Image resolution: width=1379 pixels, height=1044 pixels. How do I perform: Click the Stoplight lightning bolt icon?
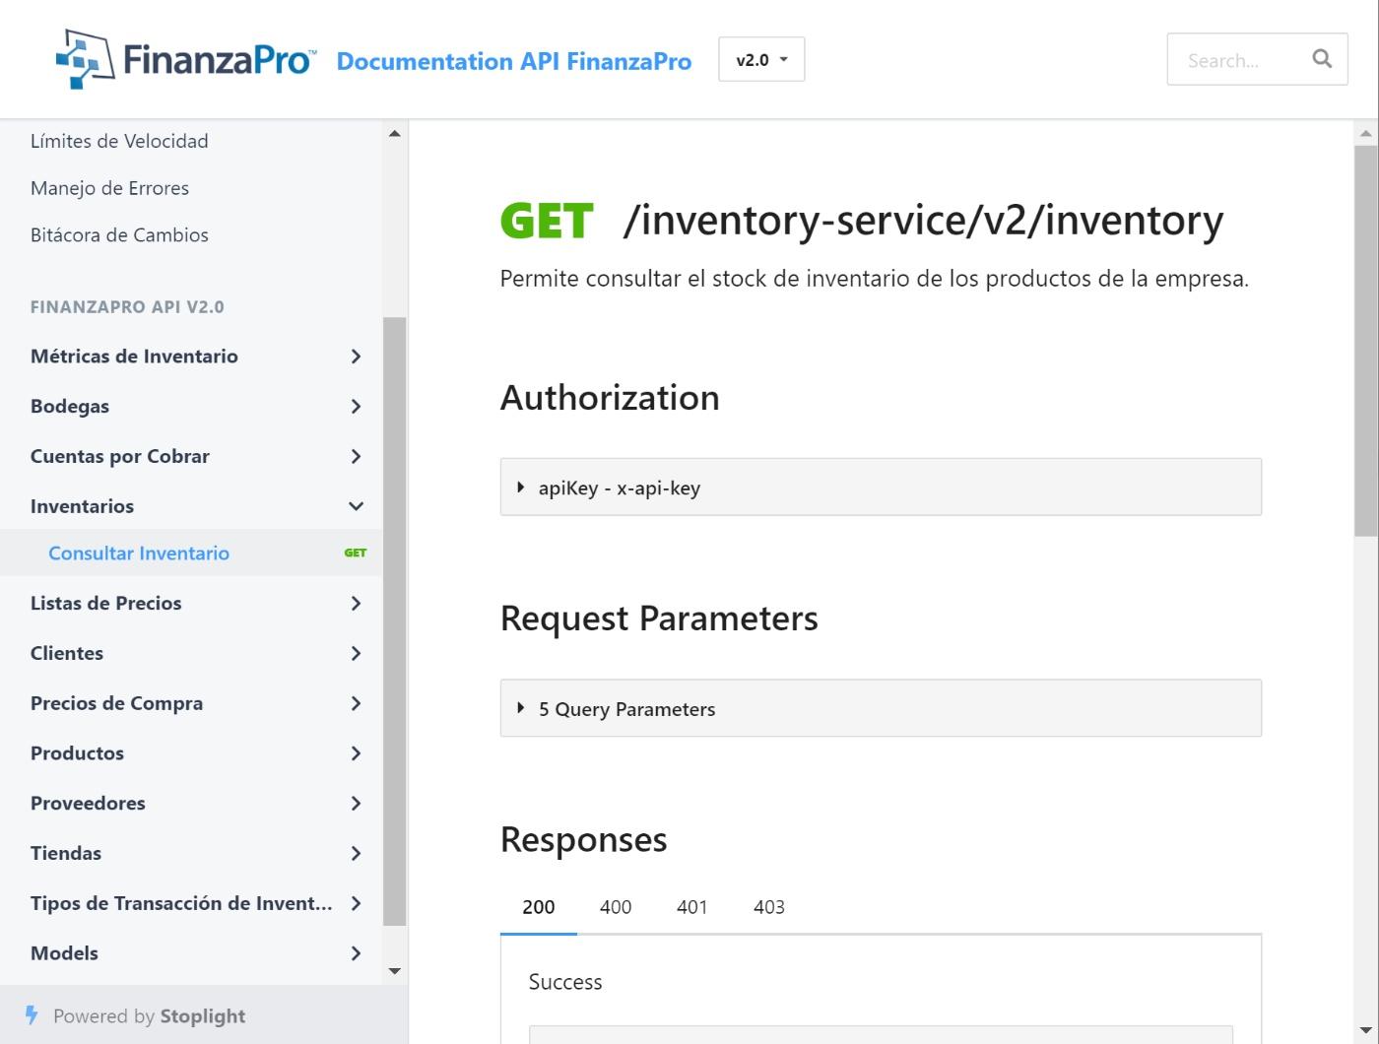33,1015
